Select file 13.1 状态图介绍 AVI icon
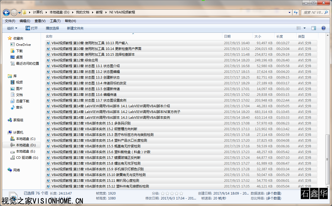 (48, 66)
